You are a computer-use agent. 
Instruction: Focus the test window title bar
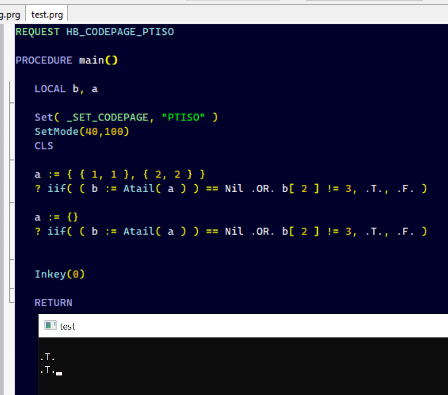(211, 326)
